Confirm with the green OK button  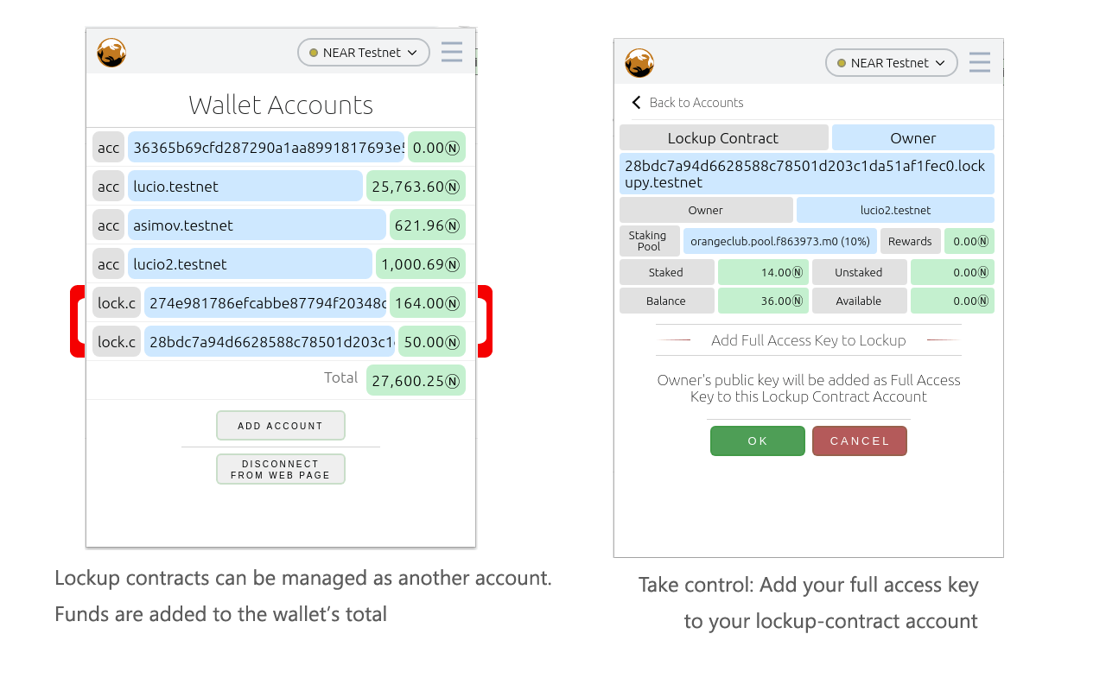point(758,441)
